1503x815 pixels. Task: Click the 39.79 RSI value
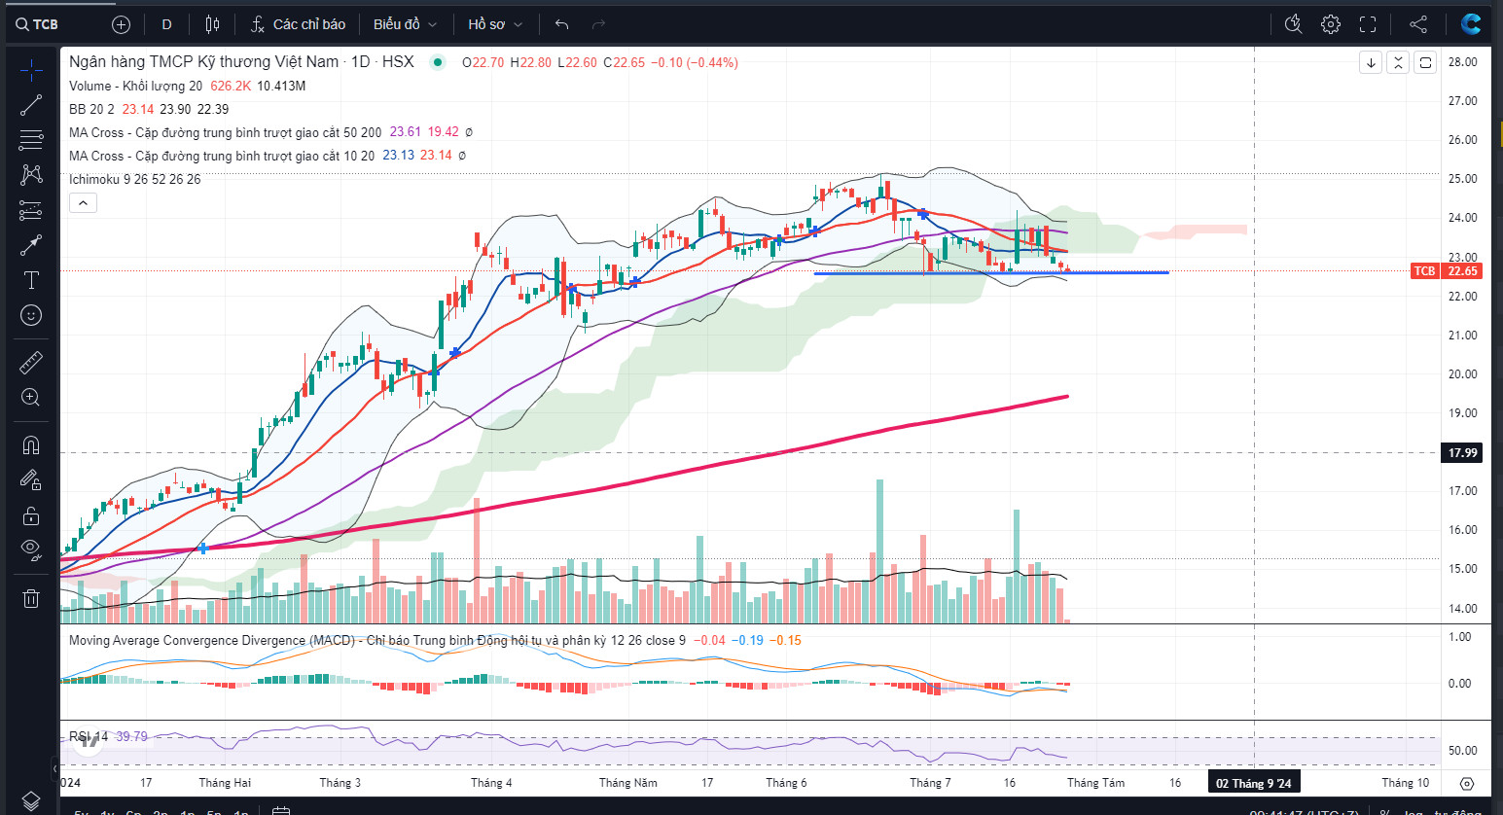131,736
